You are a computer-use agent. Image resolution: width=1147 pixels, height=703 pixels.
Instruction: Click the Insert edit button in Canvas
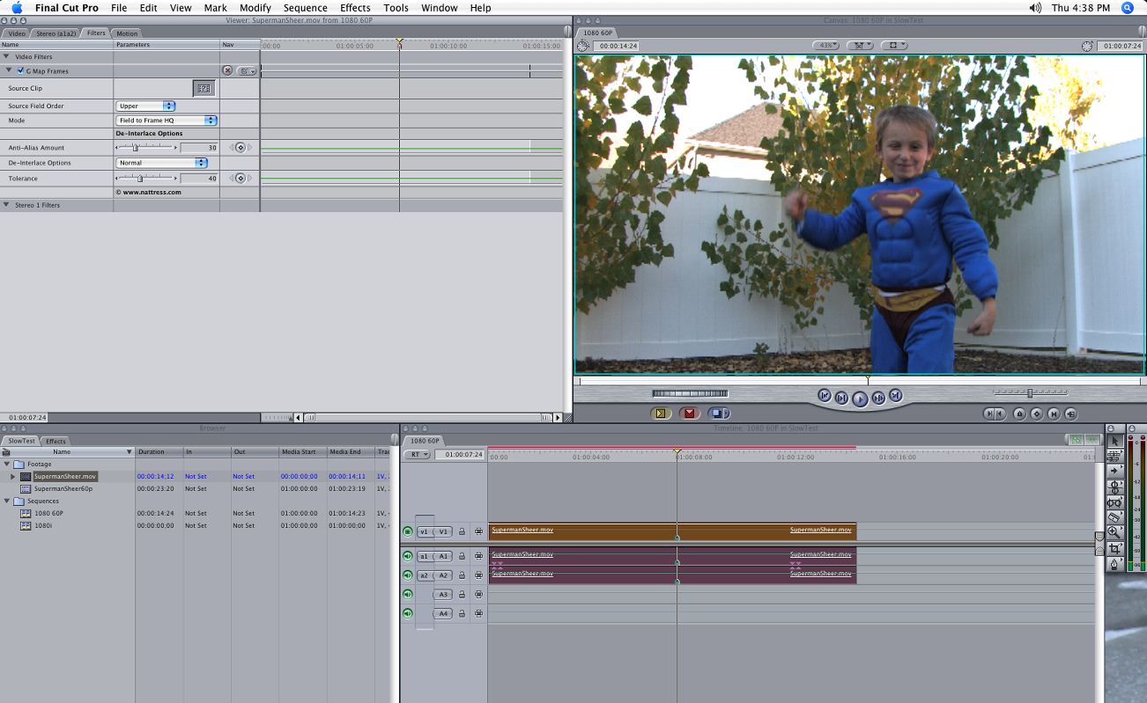tap(661, 414)
